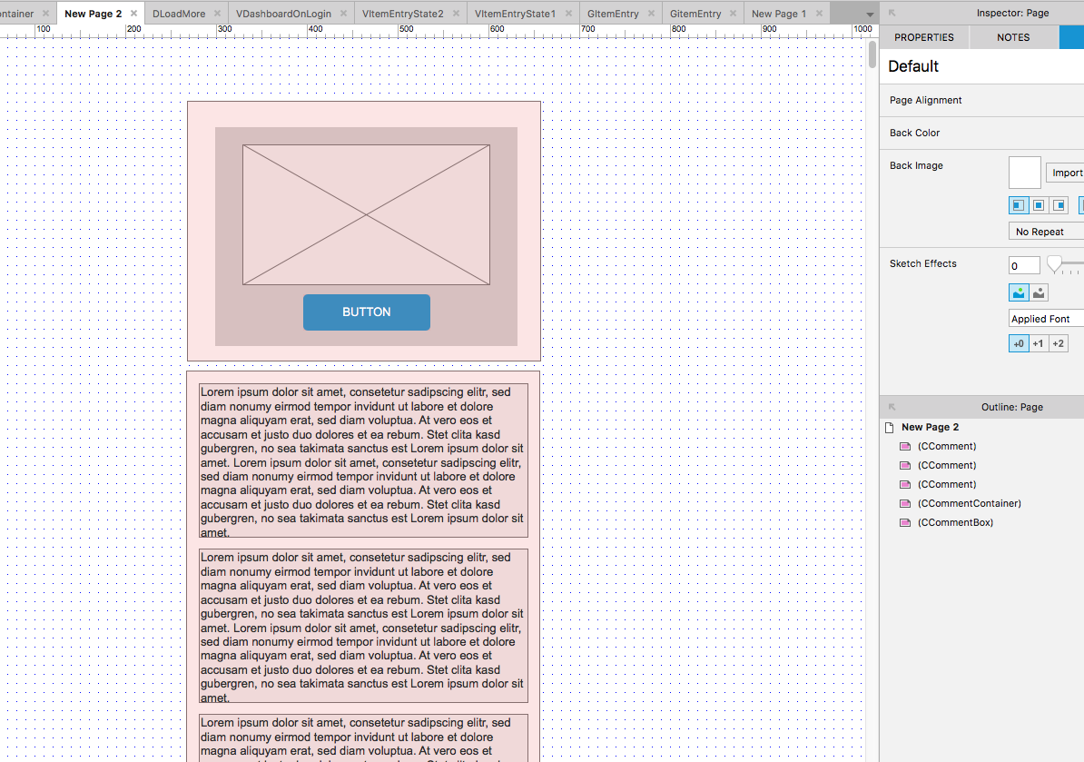Viewport: 1084px width, 762px height.
Task: Select the right back image alignment icon
Action: [1058, 204]
